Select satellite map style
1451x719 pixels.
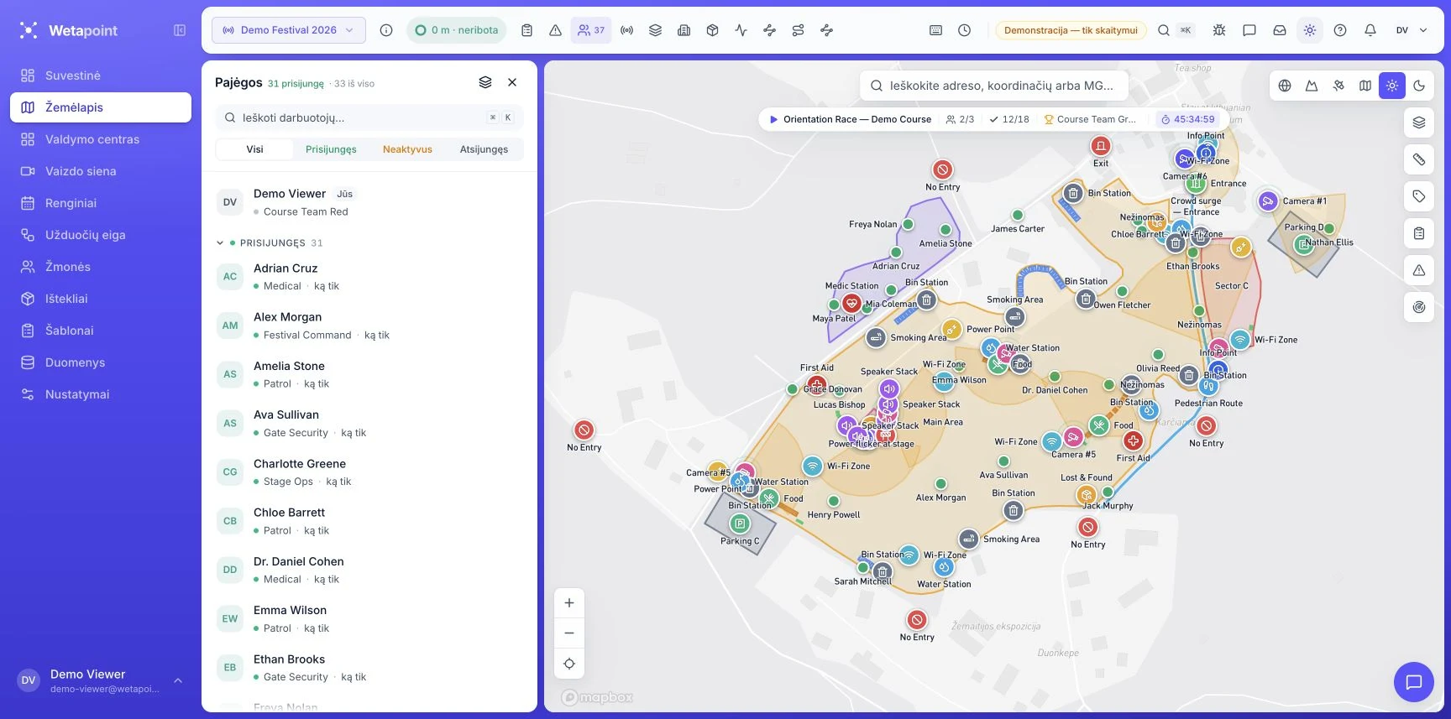tap(1338, 86)
